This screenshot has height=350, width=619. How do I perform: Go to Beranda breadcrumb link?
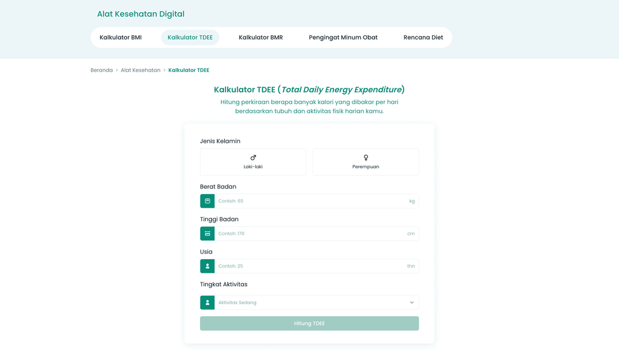pos(102,70)
